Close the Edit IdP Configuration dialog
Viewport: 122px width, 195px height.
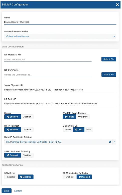117,4
